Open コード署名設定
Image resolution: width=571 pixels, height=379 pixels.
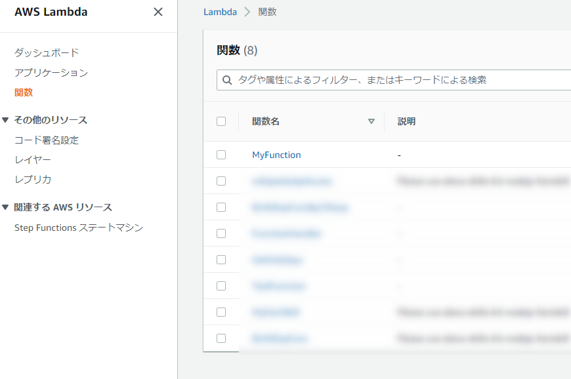coord(47,140)
